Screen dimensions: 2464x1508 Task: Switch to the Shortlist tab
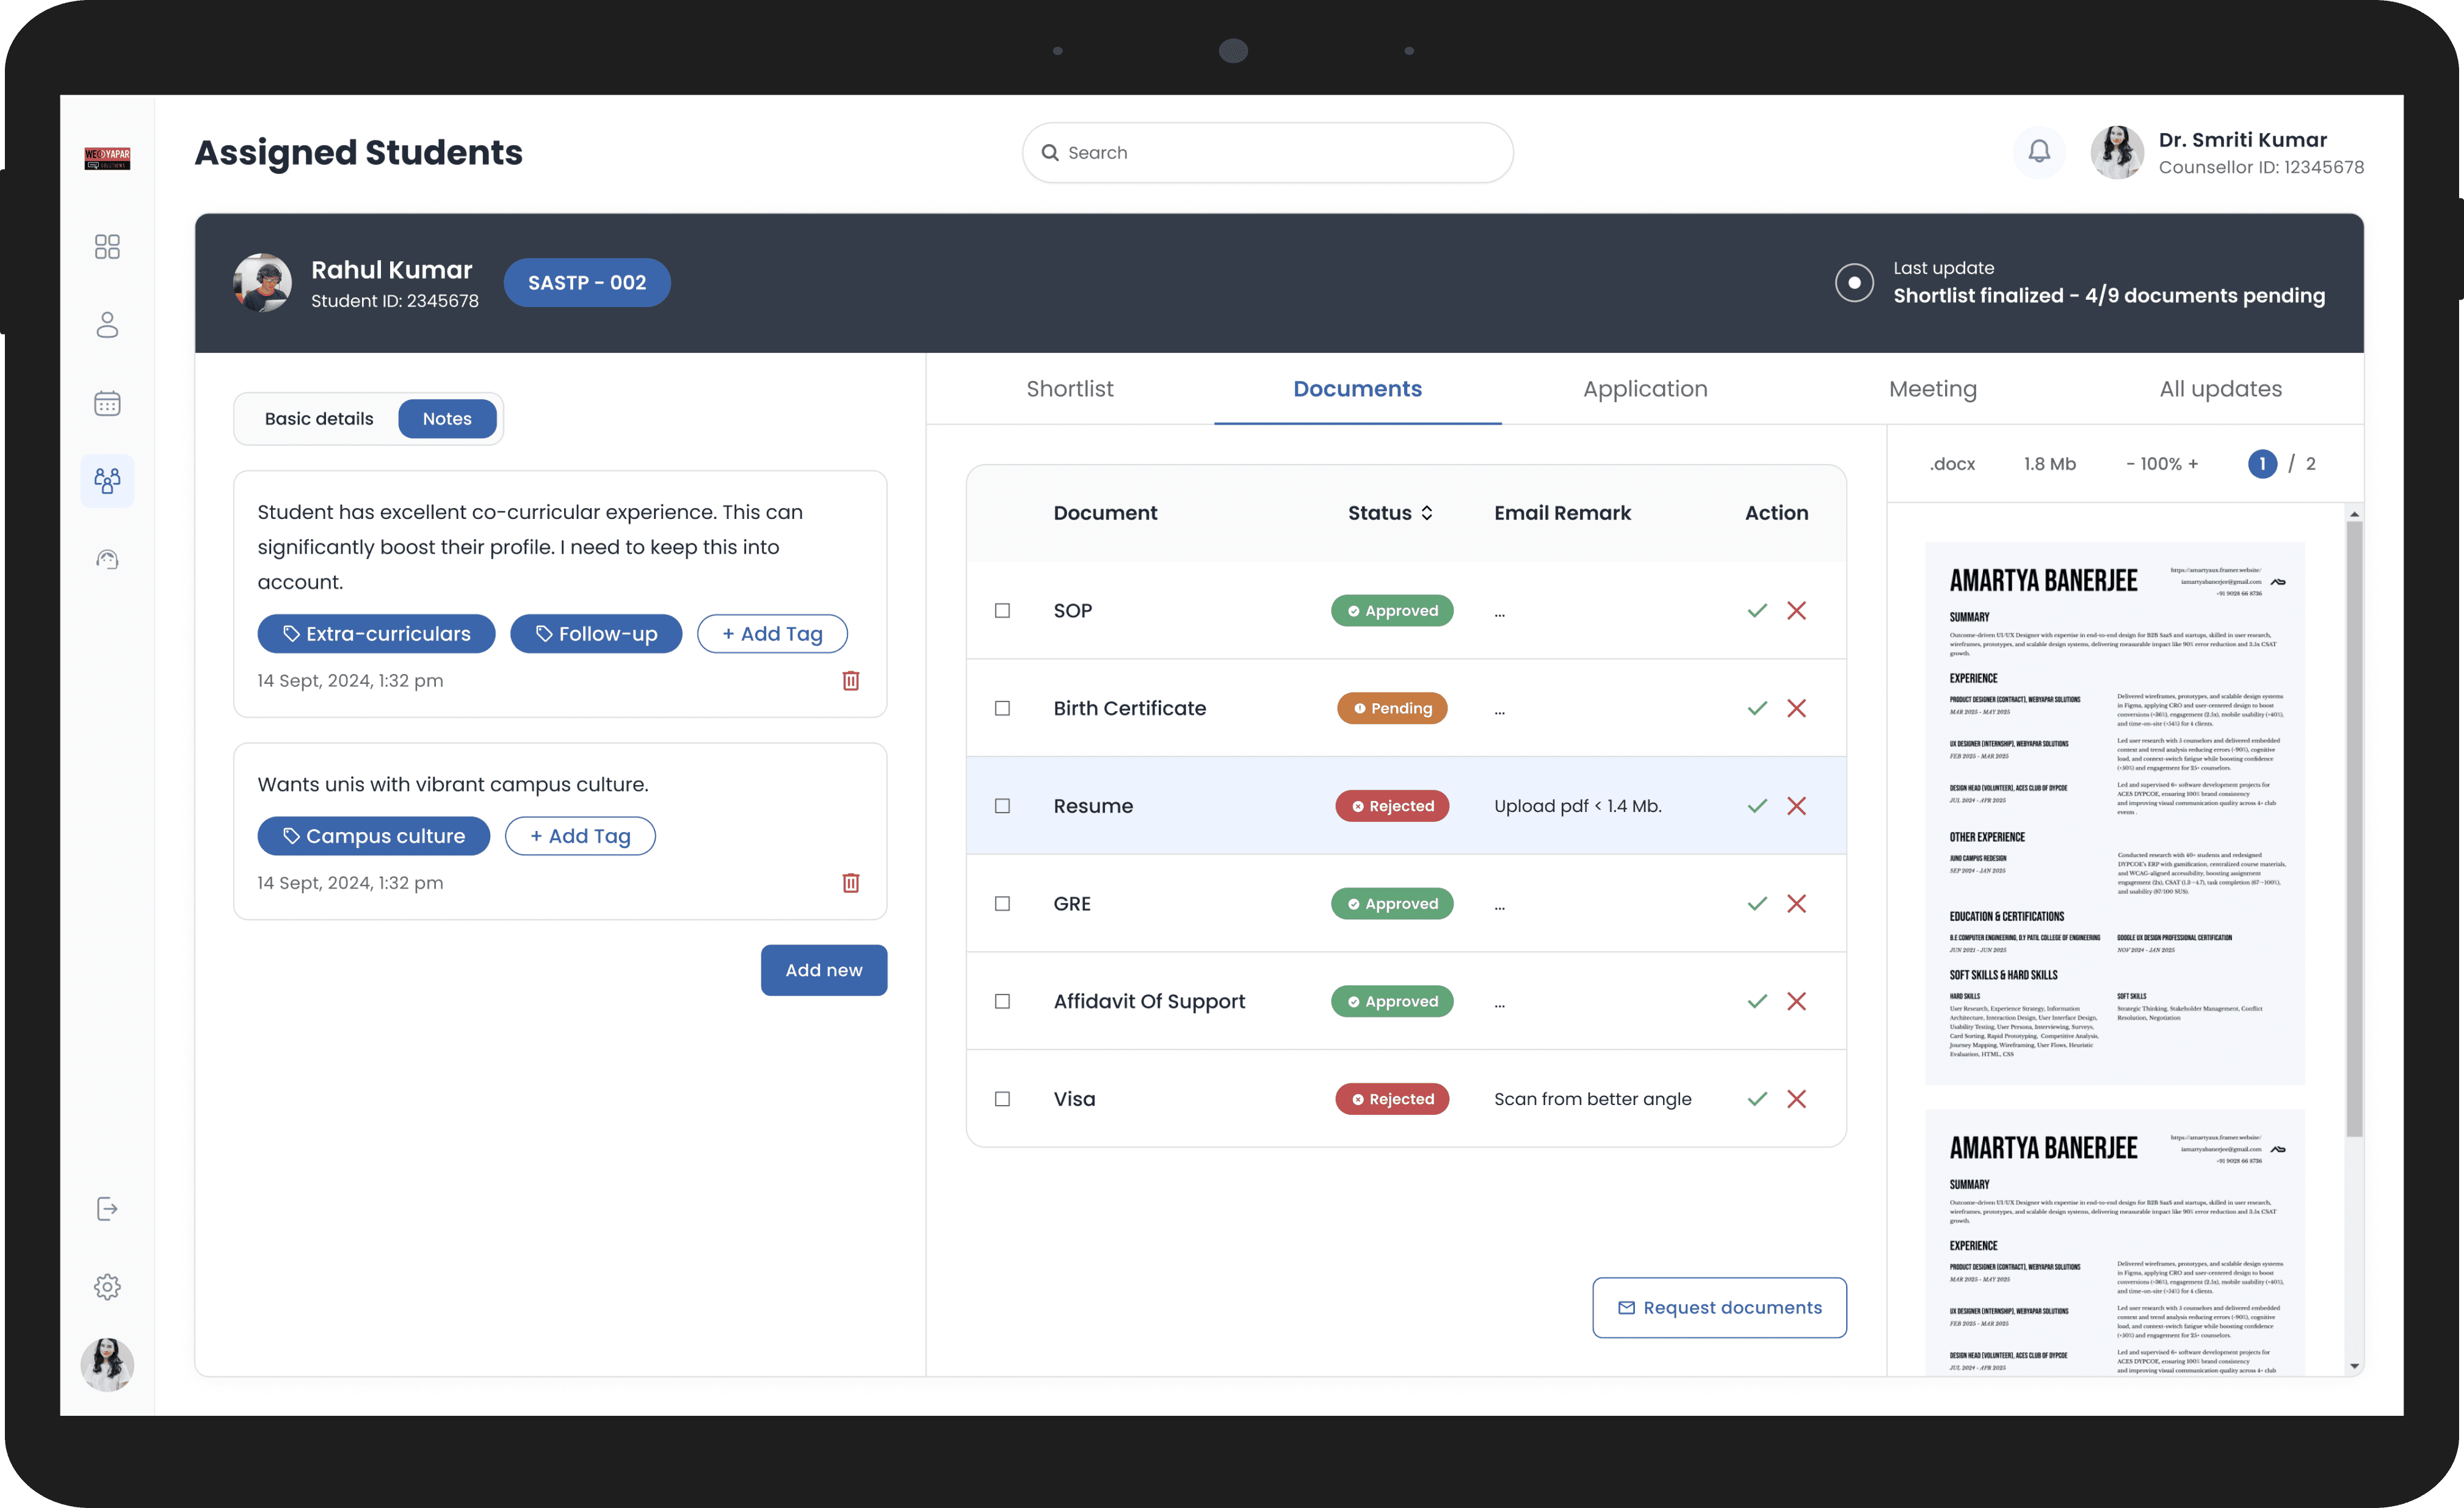pyautogui.click(x=1069, y=389)
